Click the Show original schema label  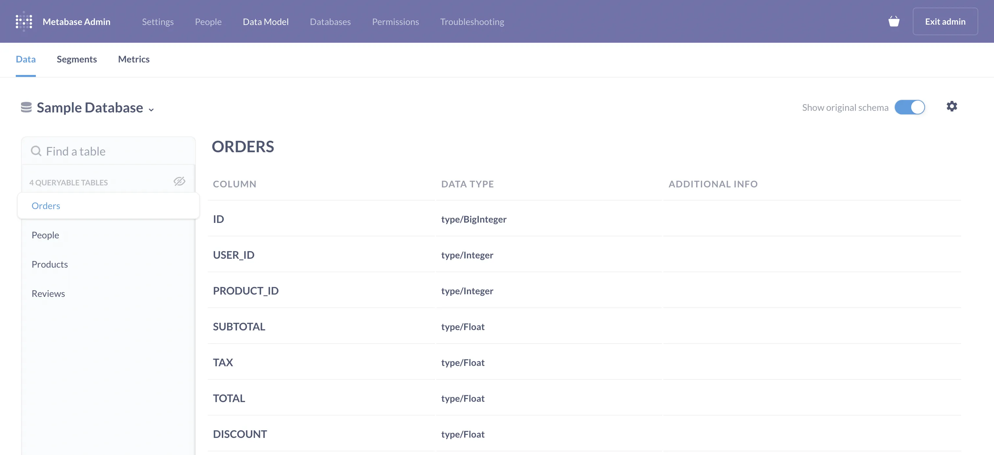(845, 108)
